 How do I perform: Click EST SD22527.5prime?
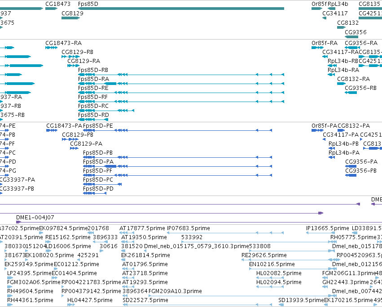pyautogui.click(x=145, y=300)
